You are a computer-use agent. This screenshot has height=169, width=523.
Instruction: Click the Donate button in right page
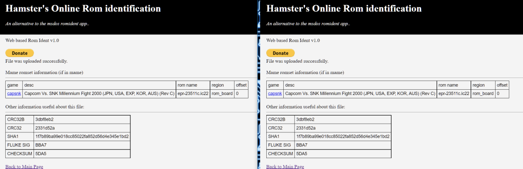[281, 53]
